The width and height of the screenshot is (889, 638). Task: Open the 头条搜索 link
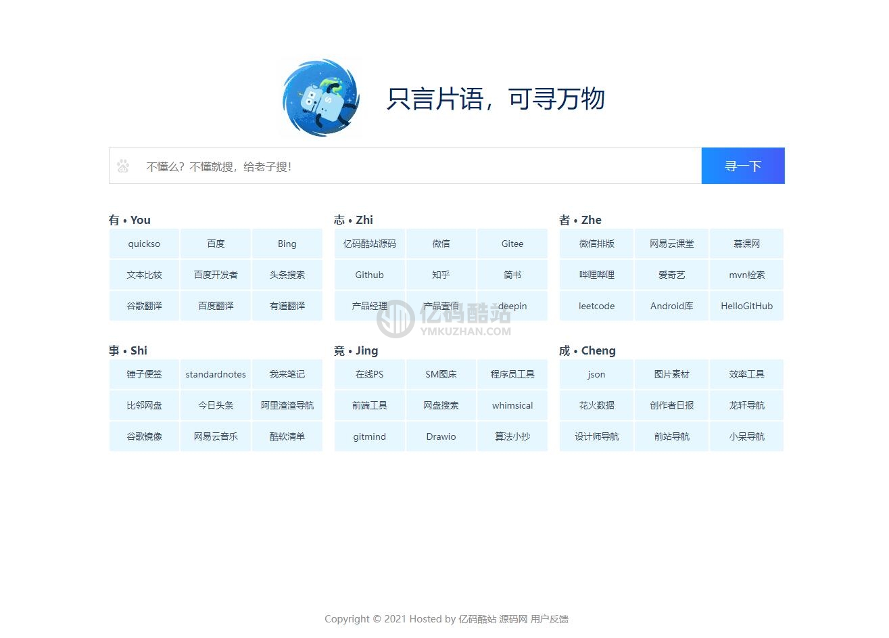287,275
